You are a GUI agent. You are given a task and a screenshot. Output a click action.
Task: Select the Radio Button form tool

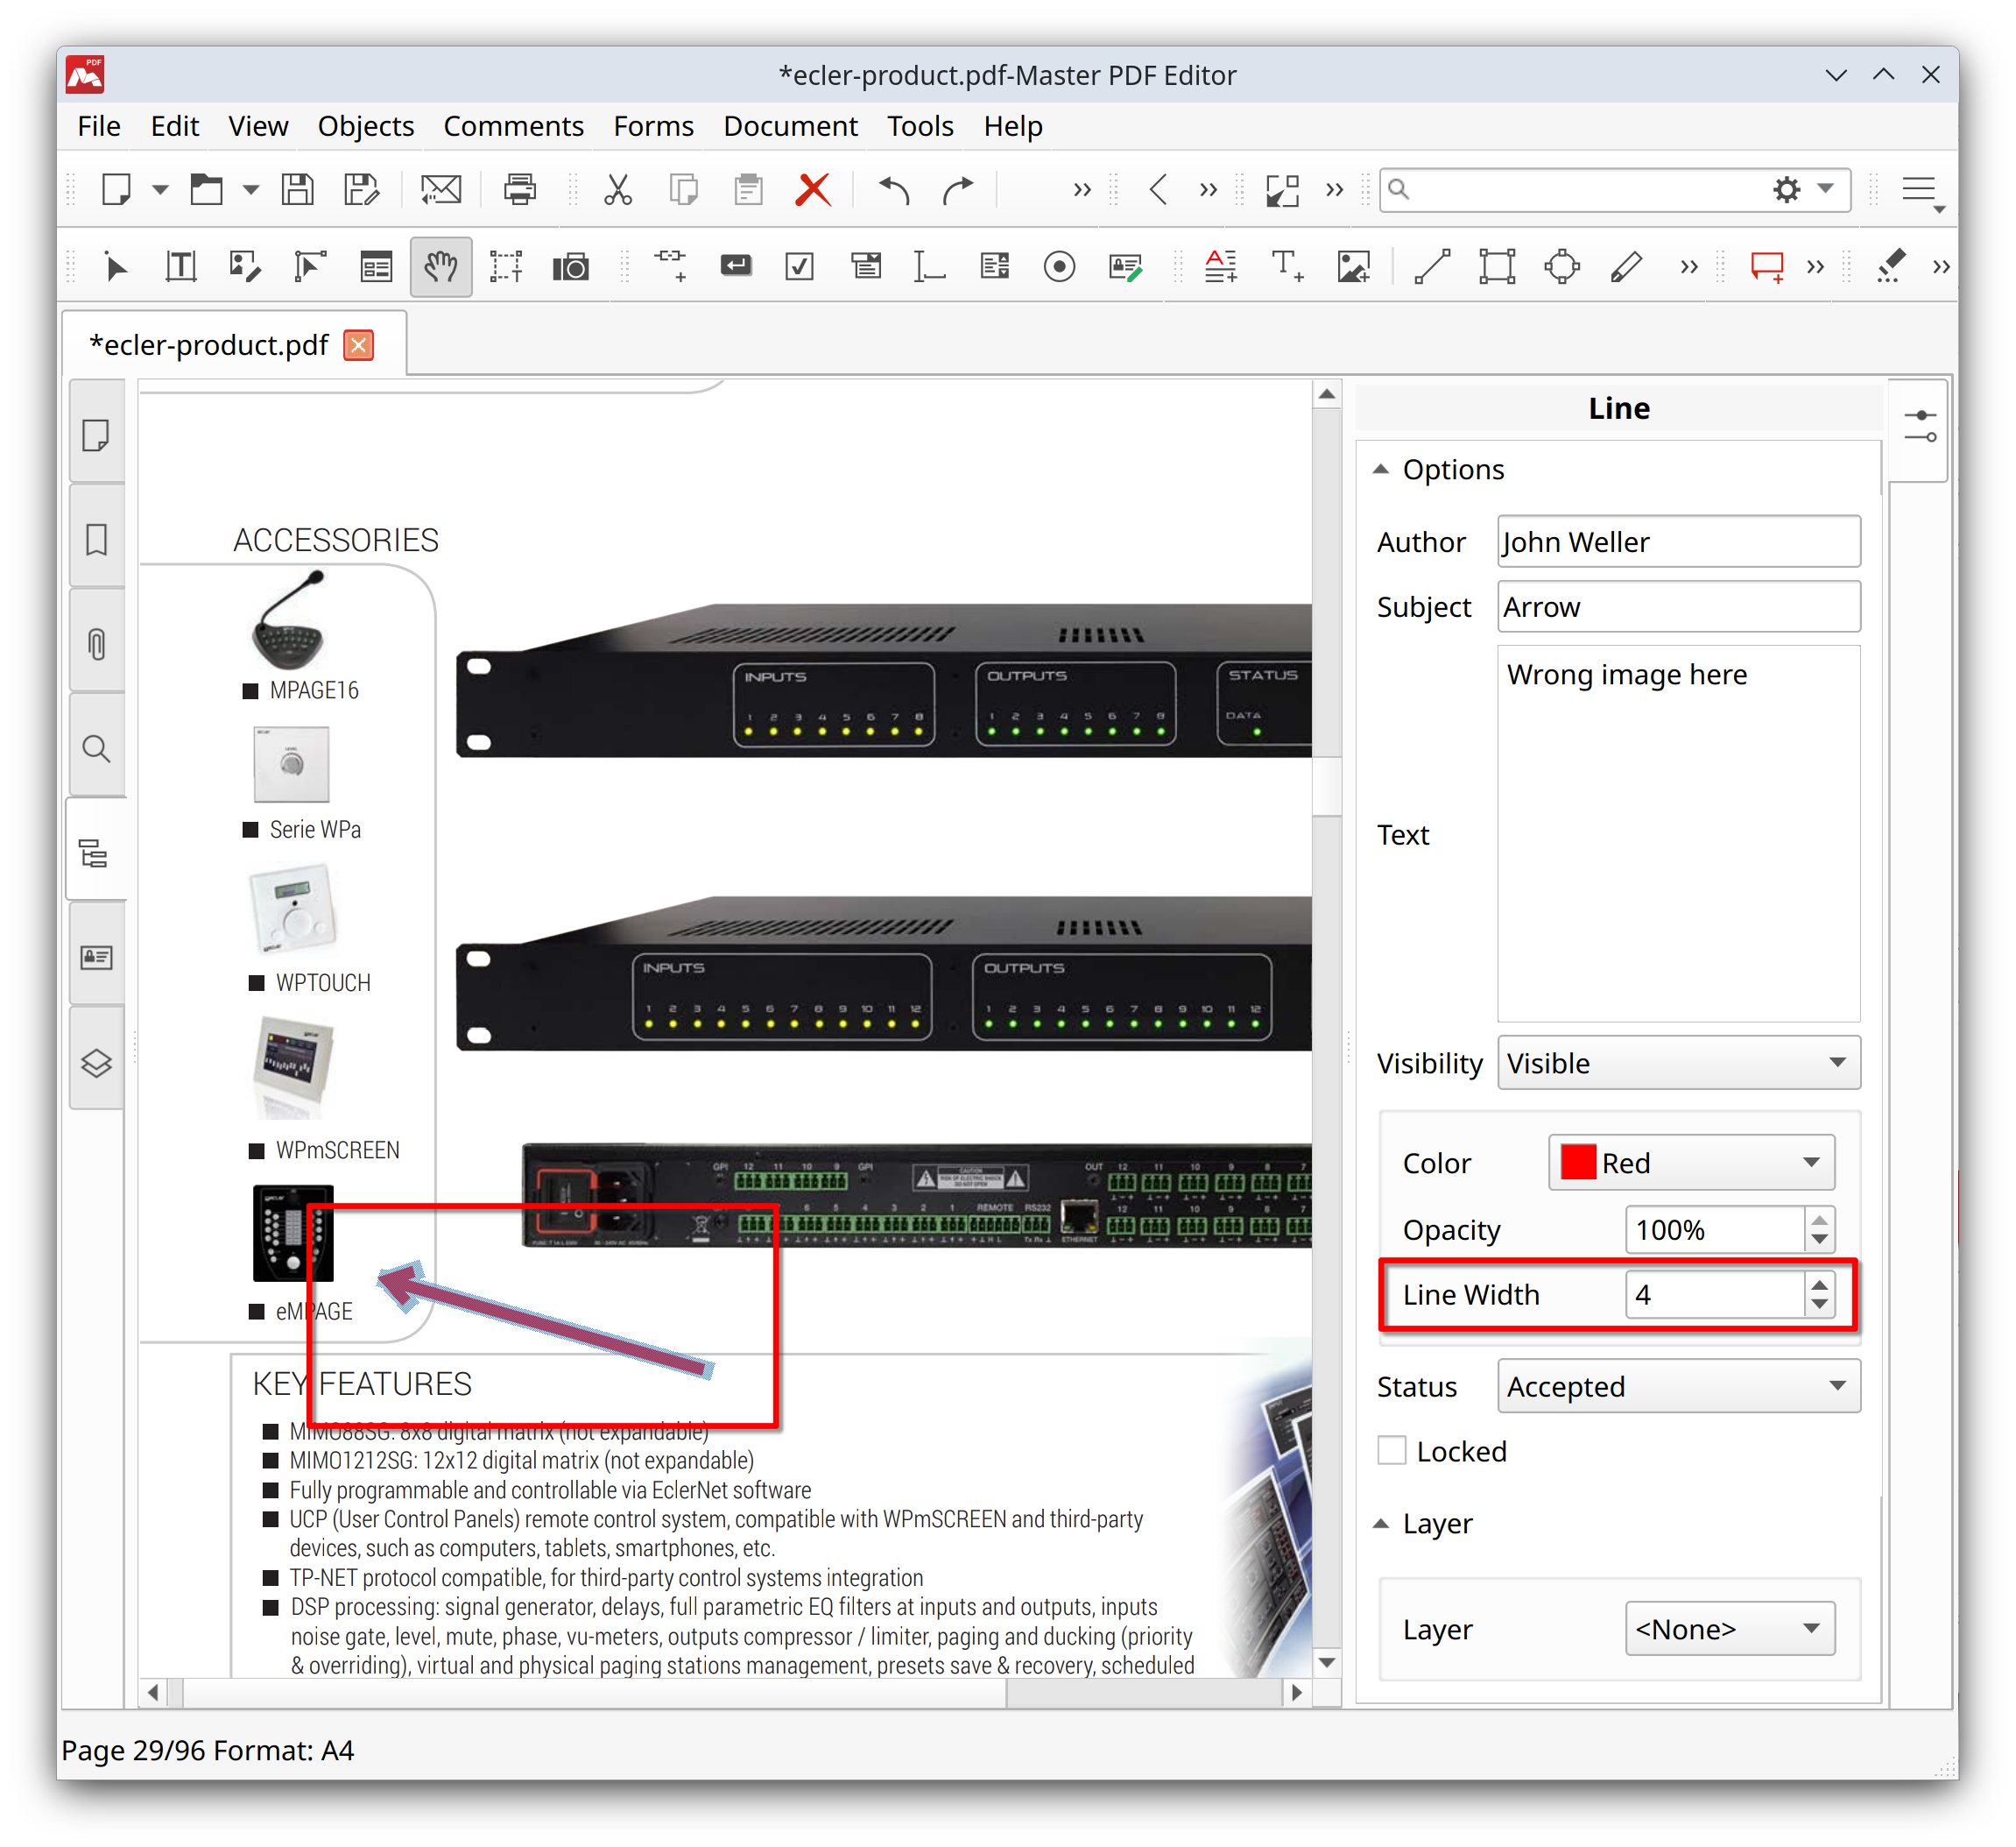[1060, 267]
